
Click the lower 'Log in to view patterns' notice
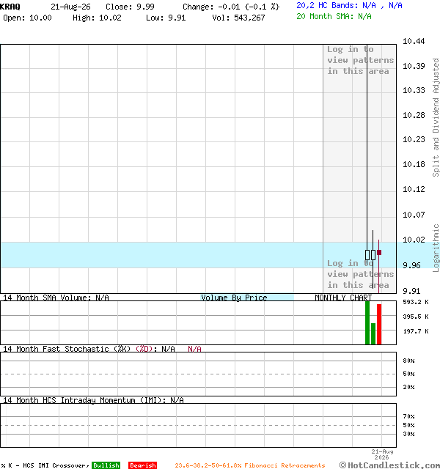click(x=360, y=274)
